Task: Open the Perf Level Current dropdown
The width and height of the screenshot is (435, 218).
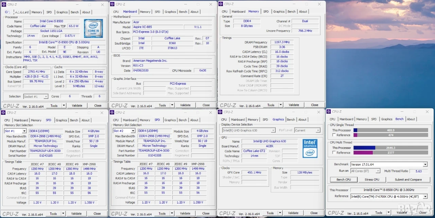Action: pyautogui.click(x=318, y=130)
